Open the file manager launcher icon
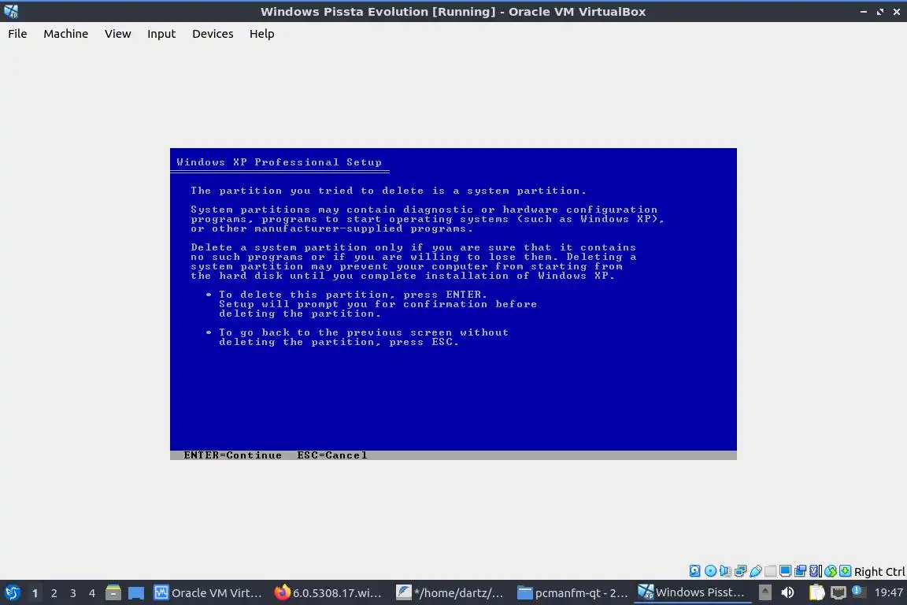907x605 pixels. click(x=113, y=592)
